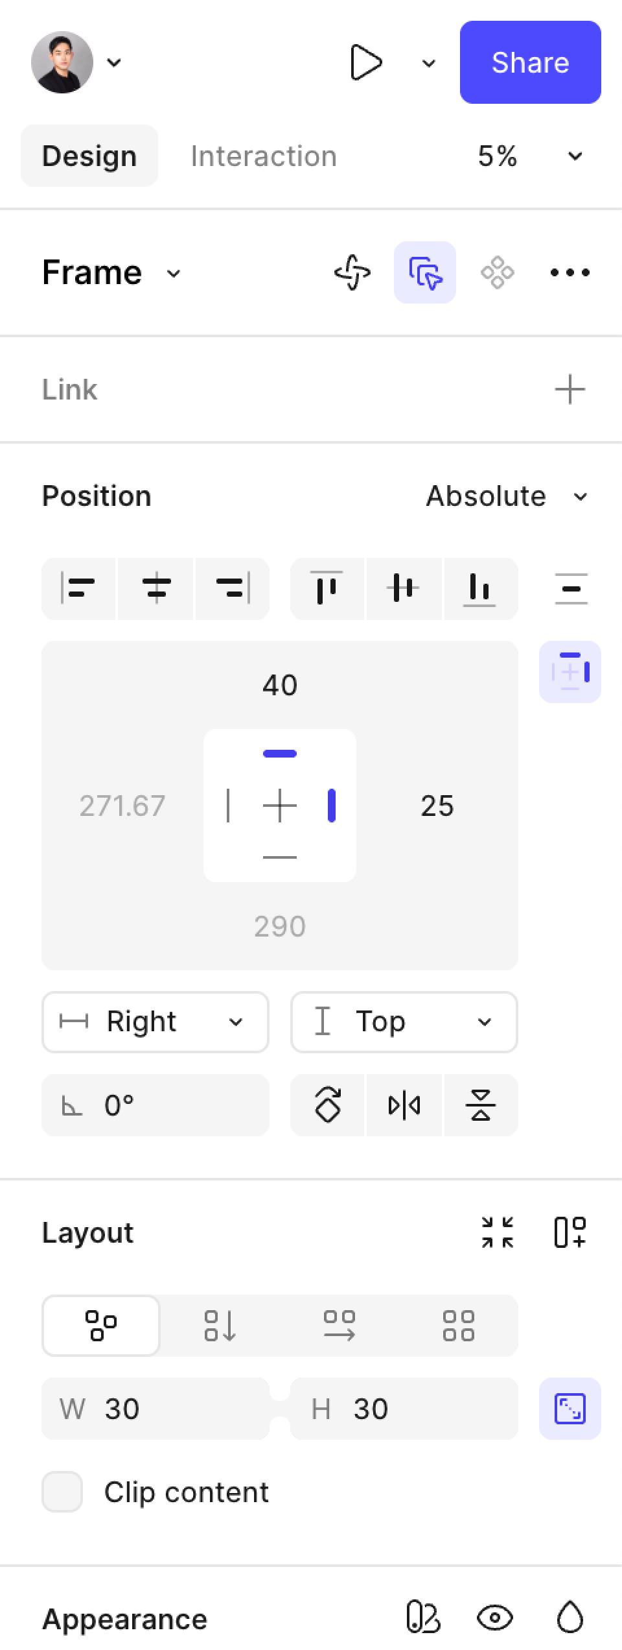Open the frame's three-dot more options
The image size is (622, 1650).
[x=570, y=272]
